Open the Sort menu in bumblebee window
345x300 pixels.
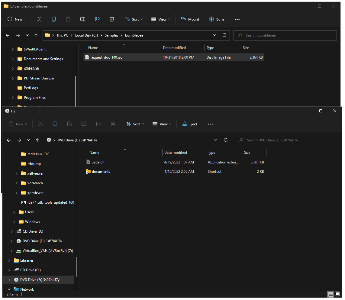click(x=134, y=19)
